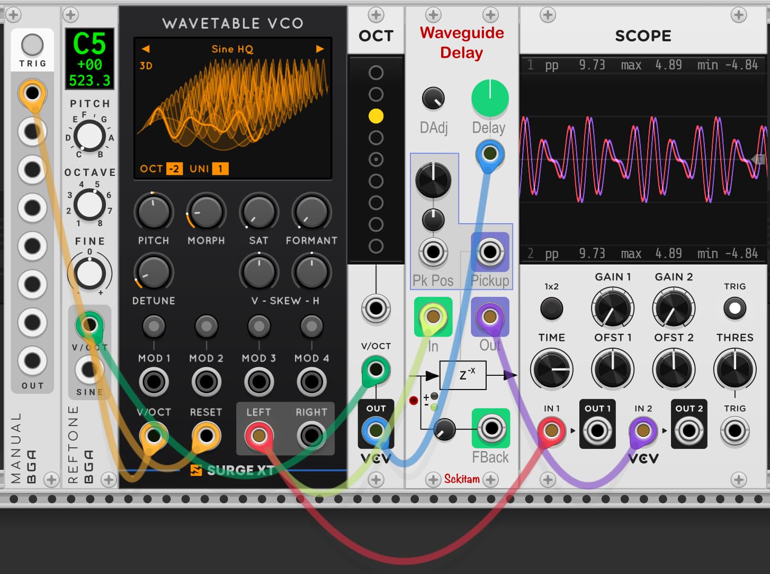Click the Scope GAIN 1 knob

(x=612, y=308)
